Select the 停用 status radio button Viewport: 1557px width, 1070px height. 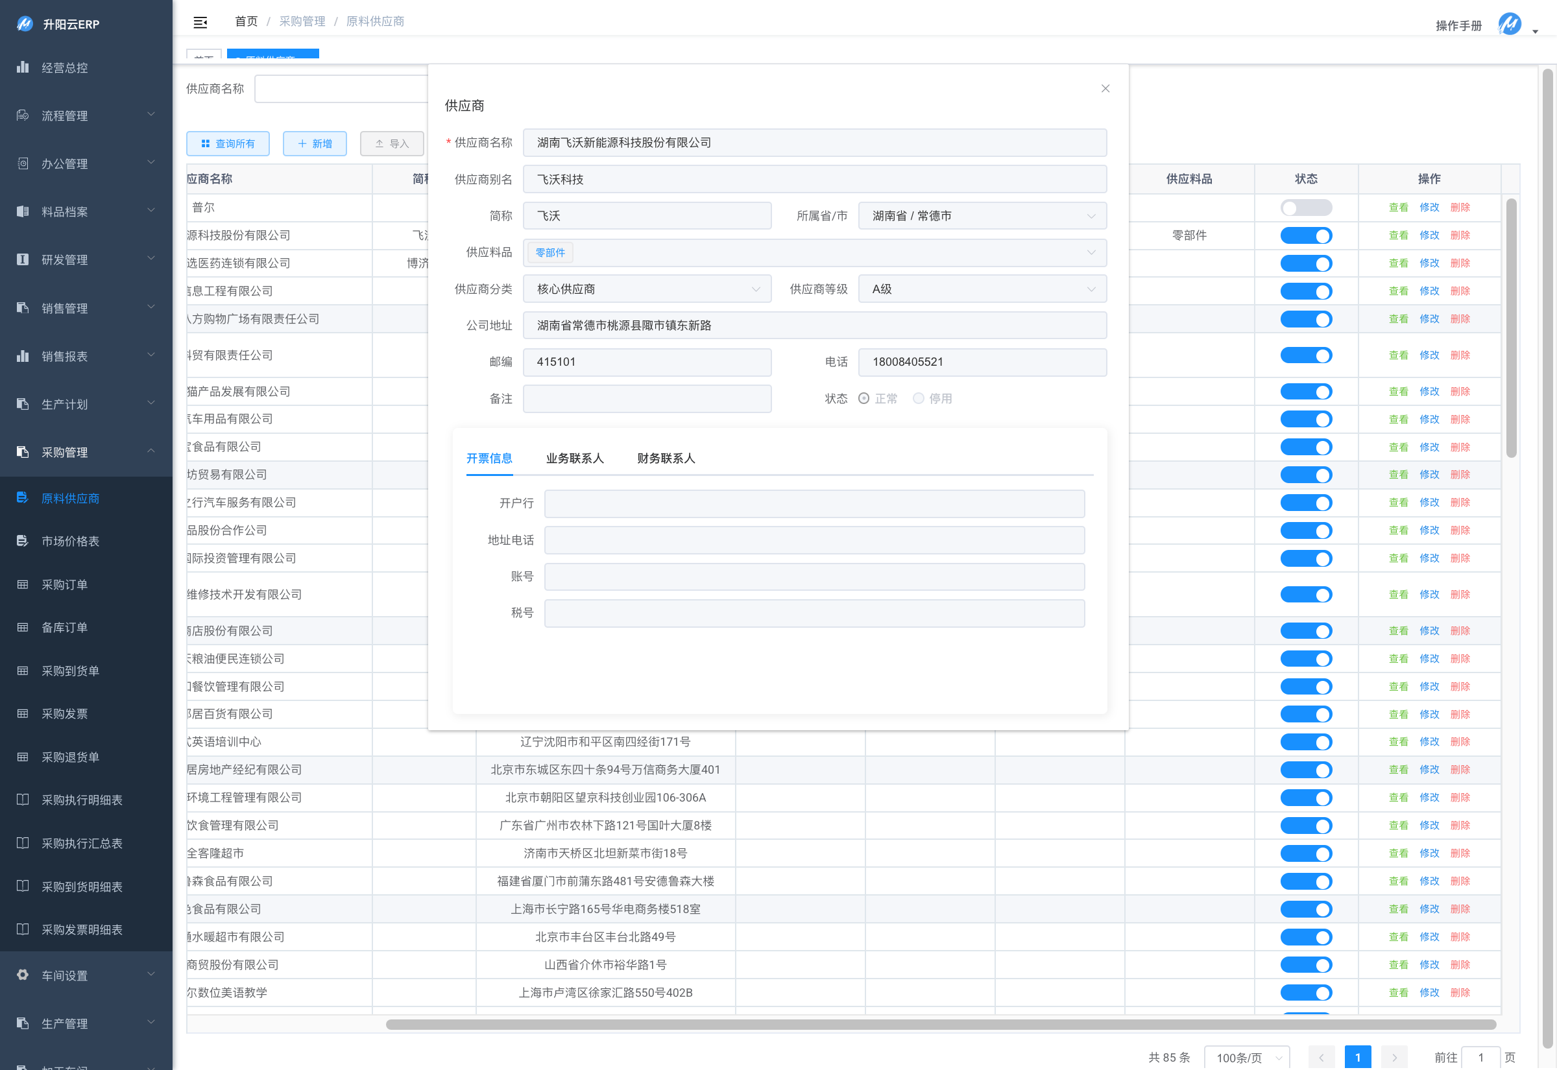pyautogui.click(x=918, y=398)
